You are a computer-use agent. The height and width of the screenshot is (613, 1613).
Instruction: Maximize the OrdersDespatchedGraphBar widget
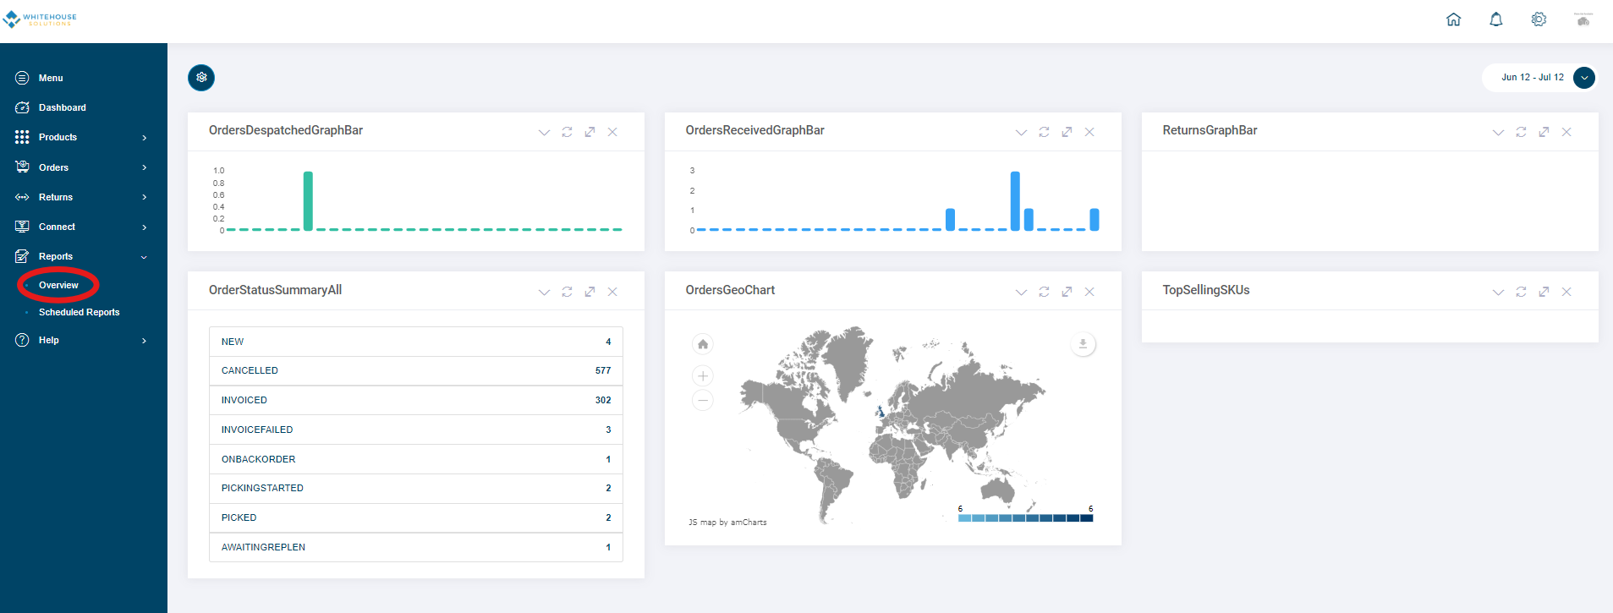pyautogui.click(x=590, y=132)
